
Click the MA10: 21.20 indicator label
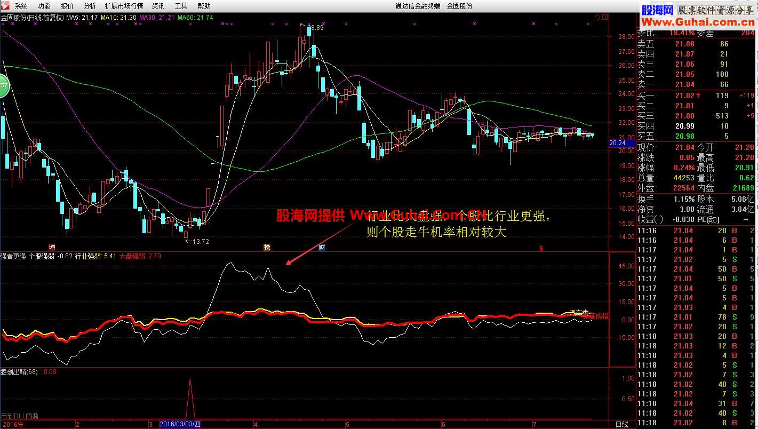pos(118,17)
